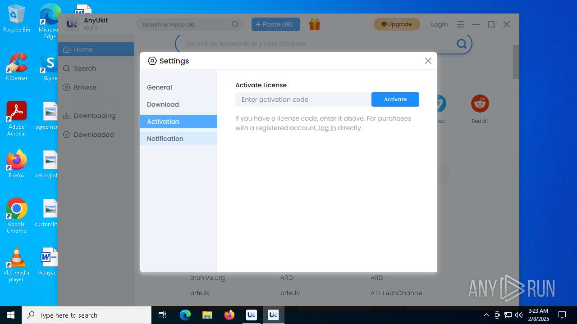Viewport: 577px width, 324px height.
Task: Click the Paste URL button
Action: point(276,24)
